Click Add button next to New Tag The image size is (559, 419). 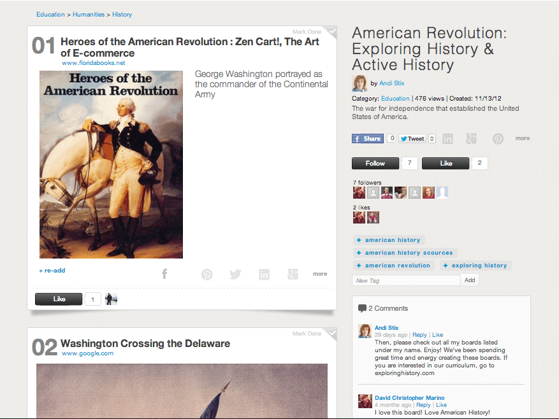tap(470, 280)
